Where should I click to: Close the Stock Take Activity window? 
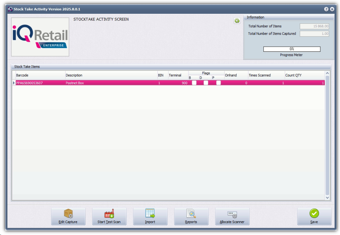[x=332, y=9]
